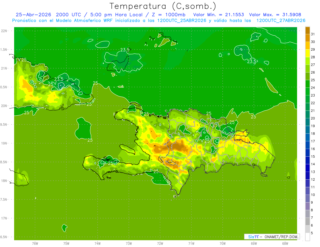The image size is (320, 247).
Task: Click the 25-Abr-2026 date header text
Action: (x=32, y=15)
